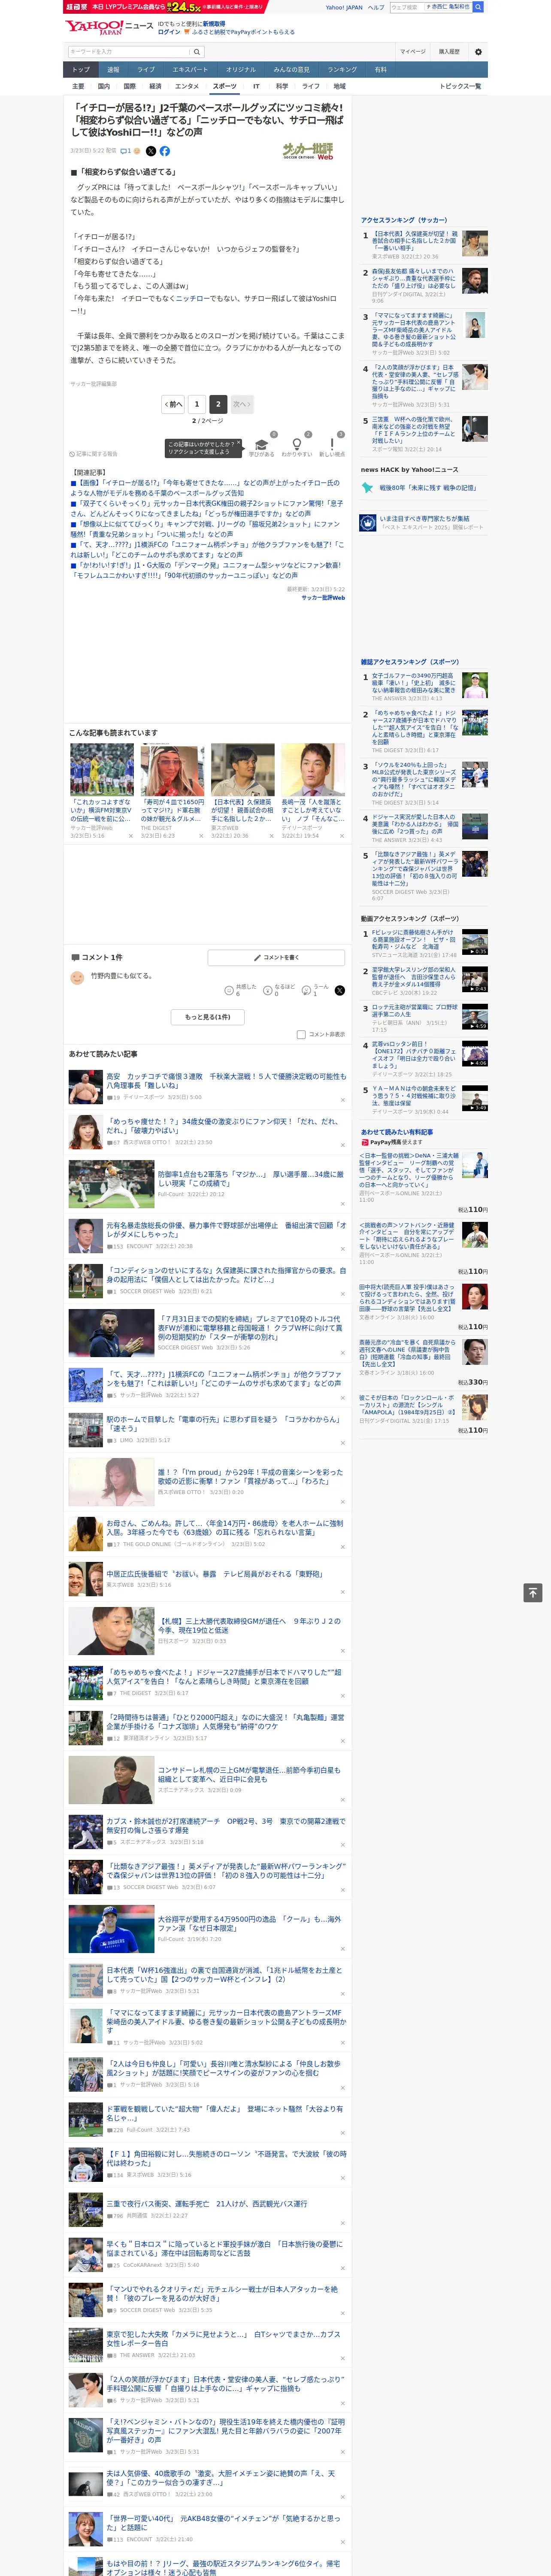Focus the top-right web search field
Screen dimensions: 551x2576
[407, 7]
